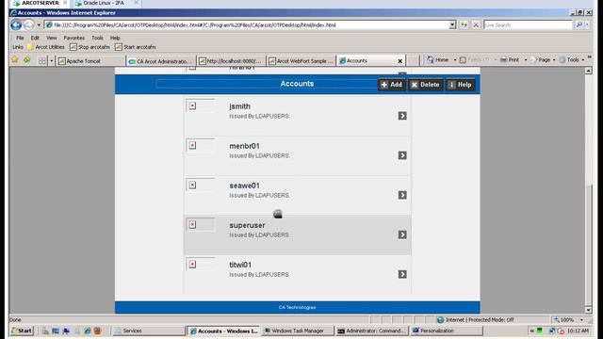Click the Stop arcotafm link shortcut
Viewport: 603px width, 339px height.
[90, 47]
